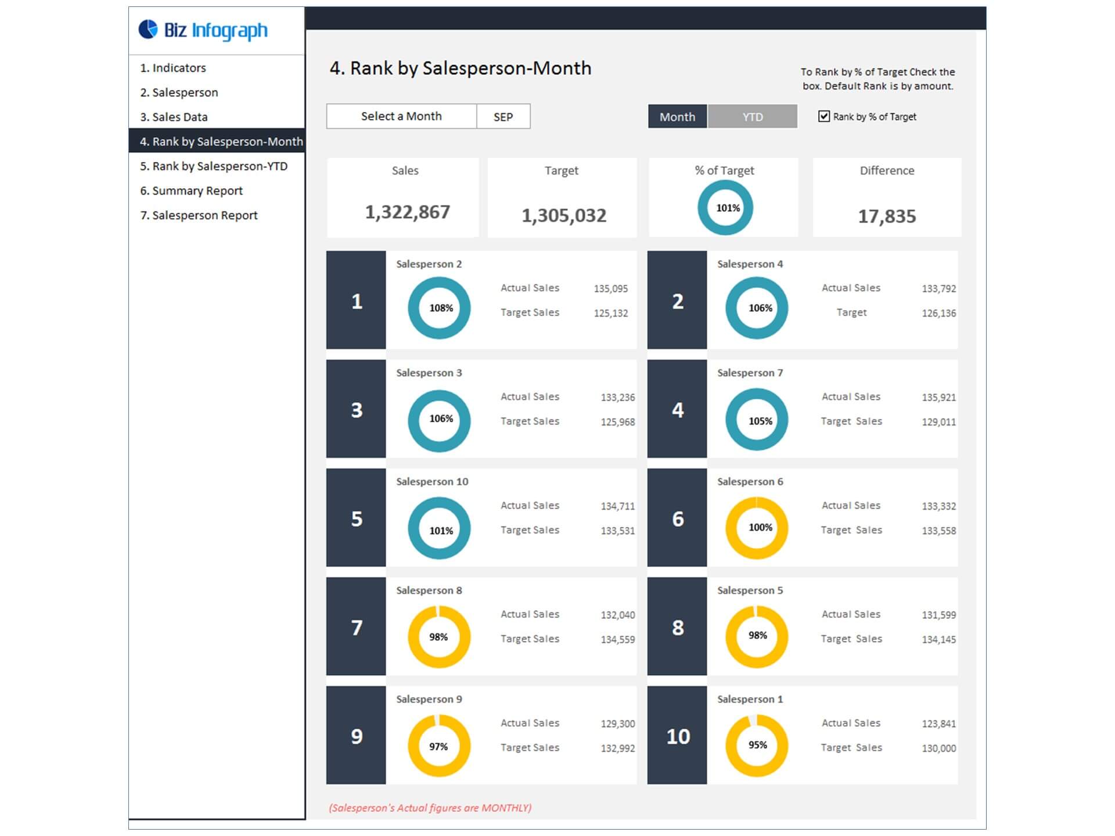
Task: Click Salesperson 2's 108% donut chart
Action: 440,308
